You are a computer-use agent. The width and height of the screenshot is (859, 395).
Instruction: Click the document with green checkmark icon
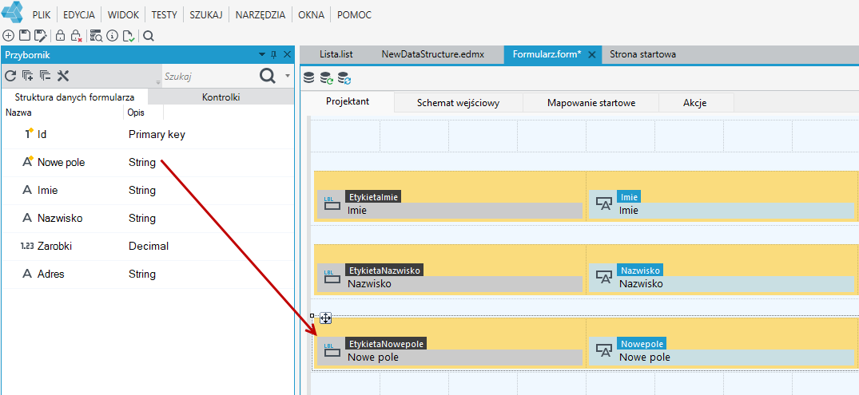point(129,36)
